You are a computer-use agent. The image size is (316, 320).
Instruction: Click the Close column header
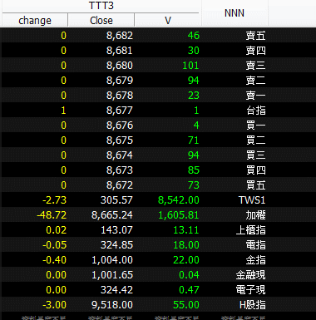(101, 21)
